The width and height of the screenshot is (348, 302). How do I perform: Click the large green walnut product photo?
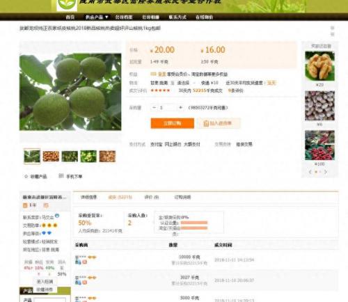[x=70, y=92]
